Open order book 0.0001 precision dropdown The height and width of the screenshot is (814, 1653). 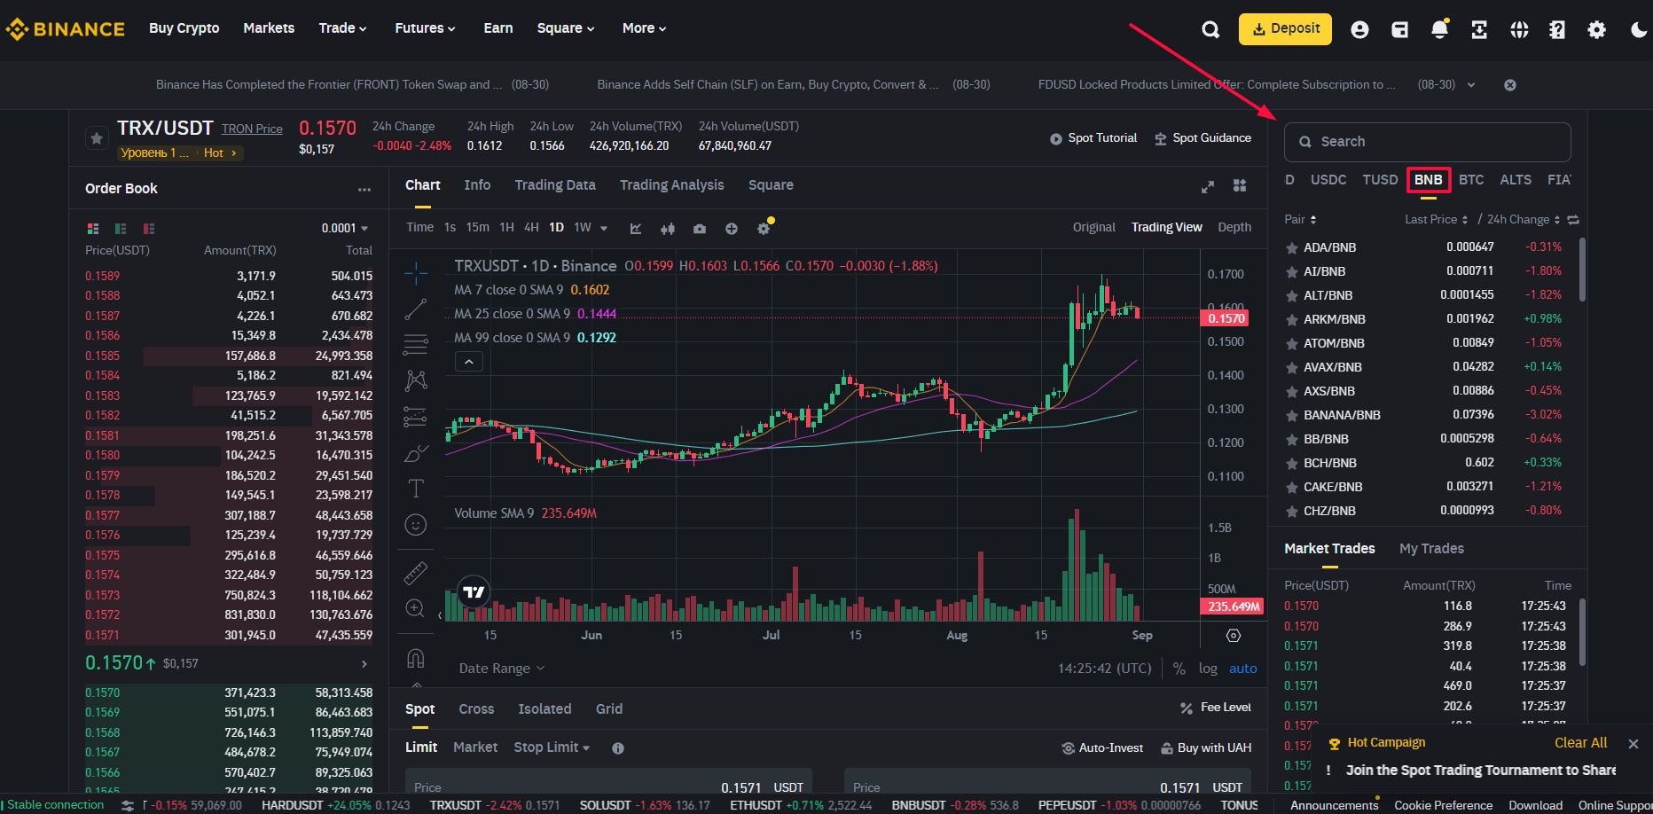point(345,229)
